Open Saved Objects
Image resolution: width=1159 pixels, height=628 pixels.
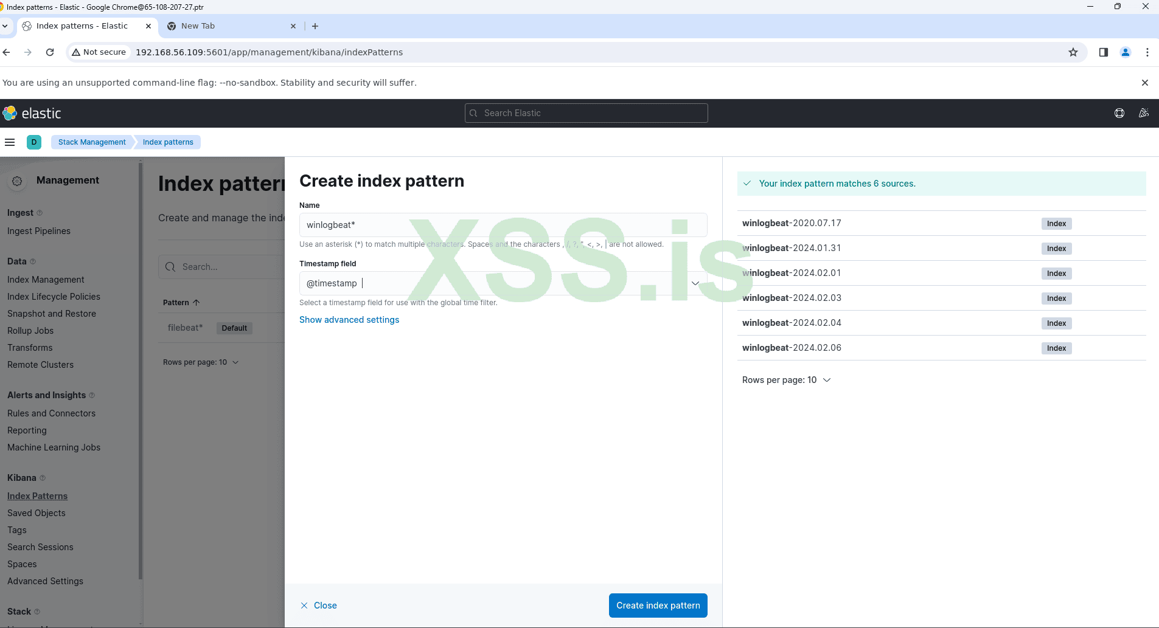(x=37, y=513)
